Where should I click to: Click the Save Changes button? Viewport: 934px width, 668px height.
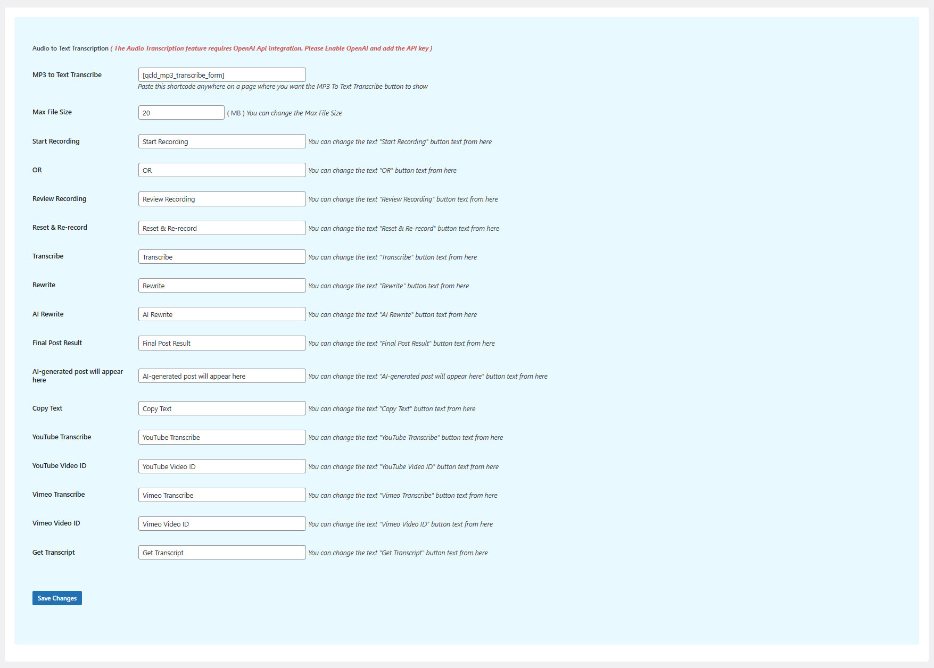point(57,598)
